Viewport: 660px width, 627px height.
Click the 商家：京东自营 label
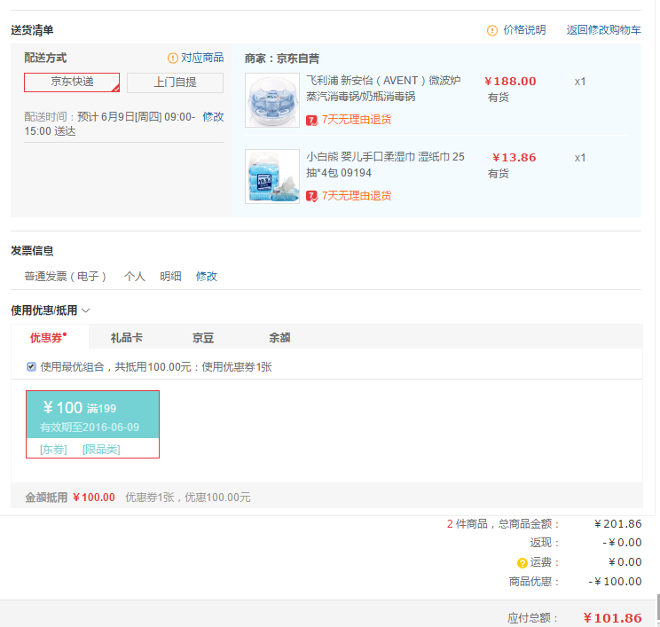tap(282, 59)
